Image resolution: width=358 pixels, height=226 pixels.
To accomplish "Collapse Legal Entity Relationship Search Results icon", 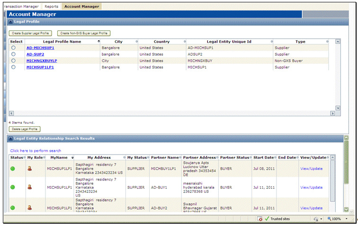I will (11, 139).
